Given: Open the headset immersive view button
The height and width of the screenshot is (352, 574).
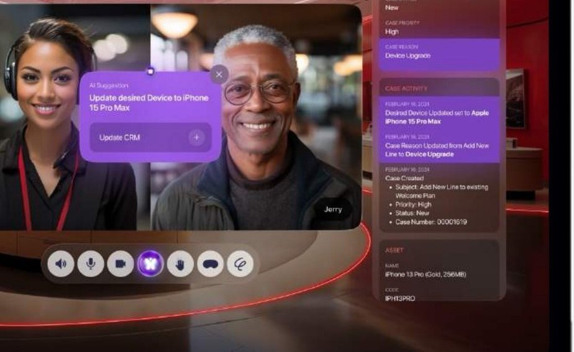Looking at the screenshot, I should (210, 263).
